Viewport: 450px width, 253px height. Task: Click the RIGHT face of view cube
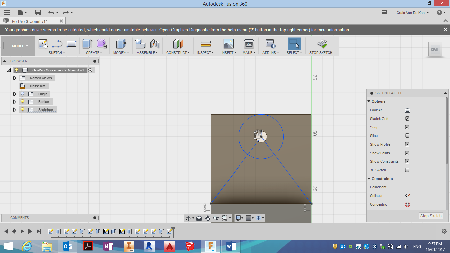pos(435,49)
